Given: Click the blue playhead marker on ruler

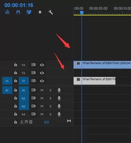Looking at the screenshot, I should pos(82,13).
